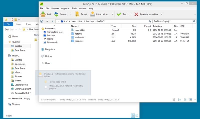This screenshot has width=200, height=119.
Task: Open Local Disk (C:) in Explorer
Action: [21, 85]
